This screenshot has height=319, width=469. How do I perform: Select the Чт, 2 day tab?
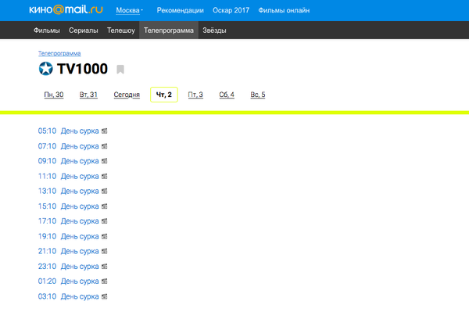(x=164, y=95)
